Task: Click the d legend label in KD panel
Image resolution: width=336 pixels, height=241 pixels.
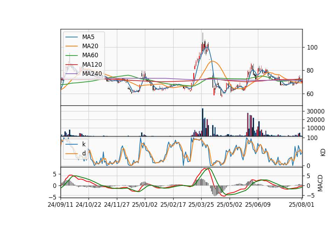Action: tap(84, 153)
